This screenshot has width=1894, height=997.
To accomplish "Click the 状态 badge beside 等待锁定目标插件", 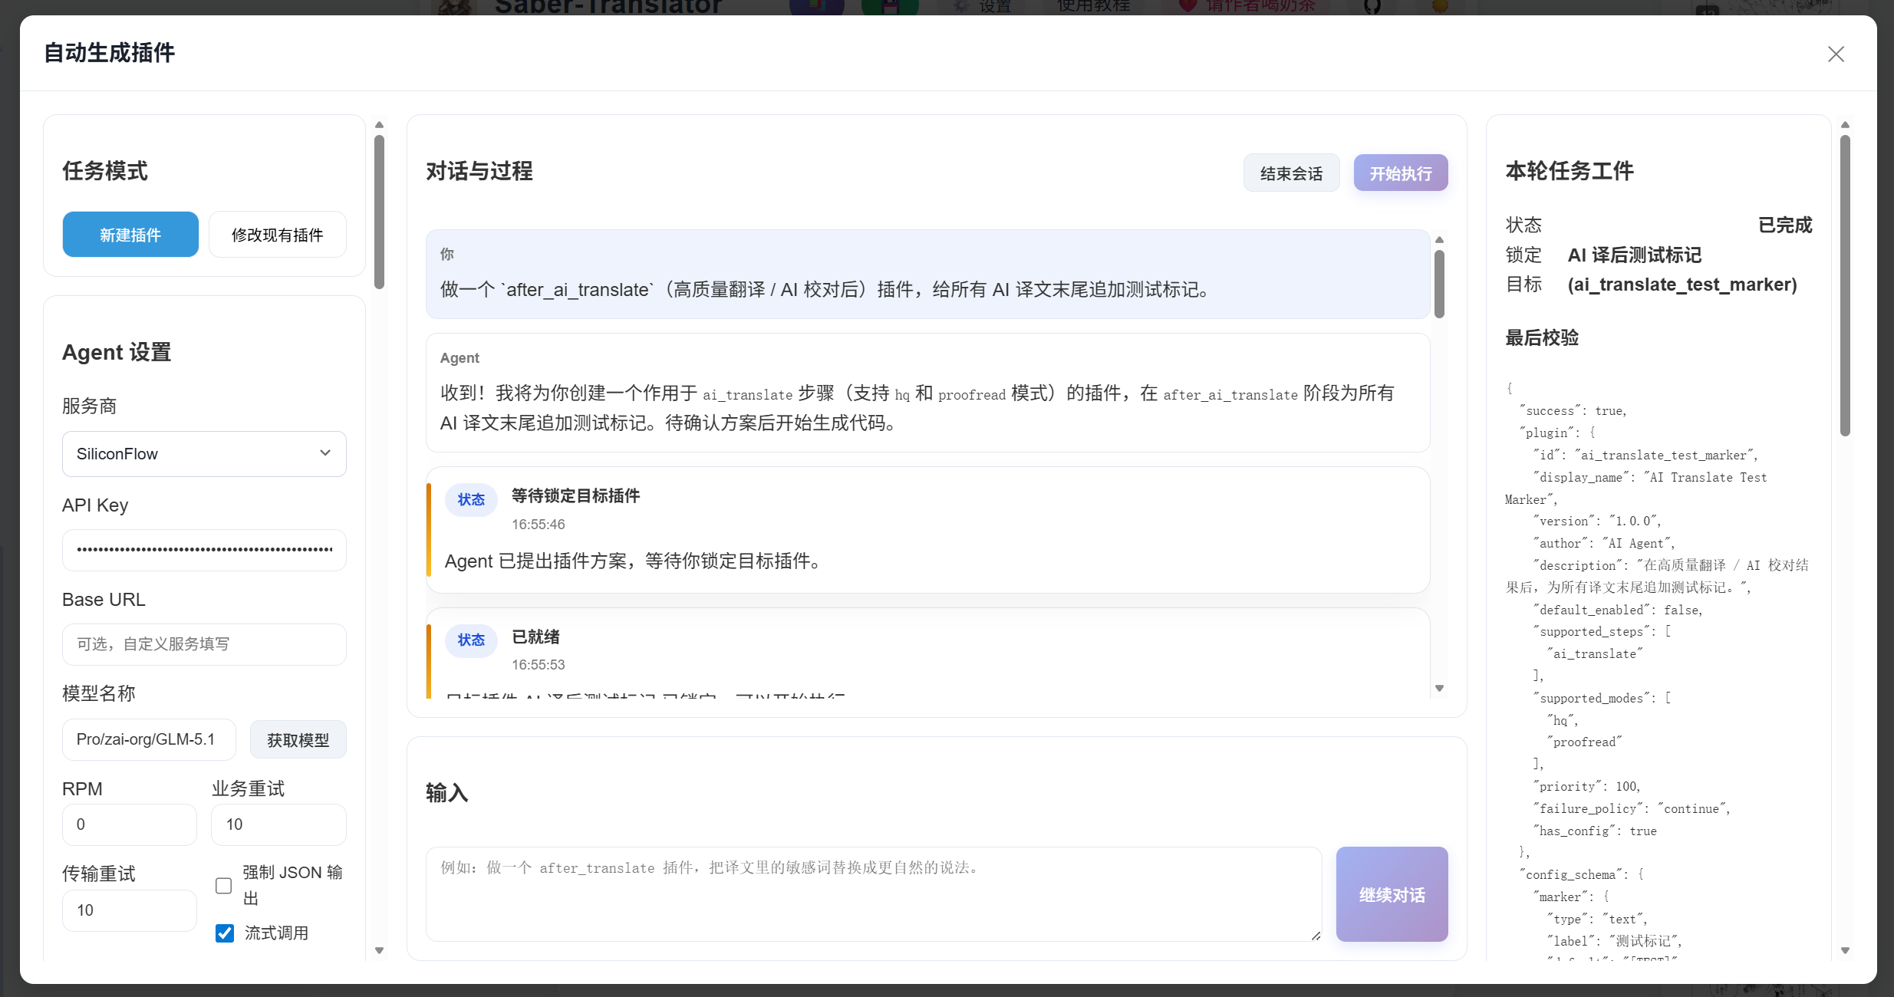I will (471, 500).
